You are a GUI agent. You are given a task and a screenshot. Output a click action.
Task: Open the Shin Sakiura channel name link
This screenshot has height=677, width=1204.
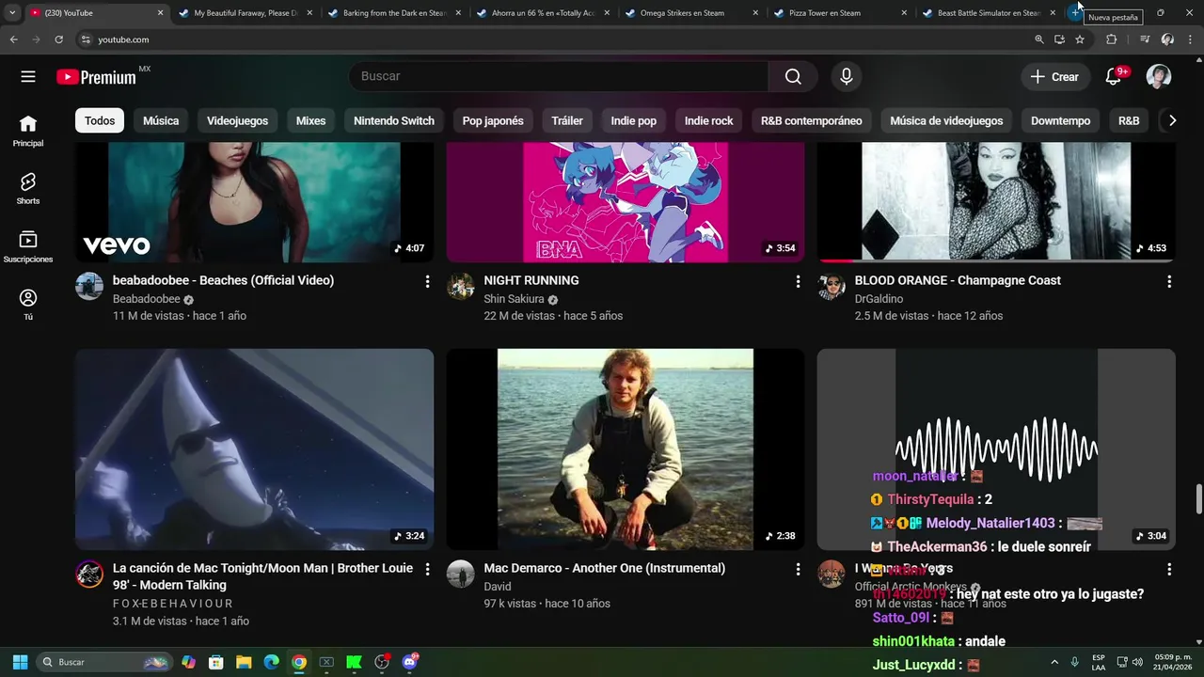coord(514,299)
